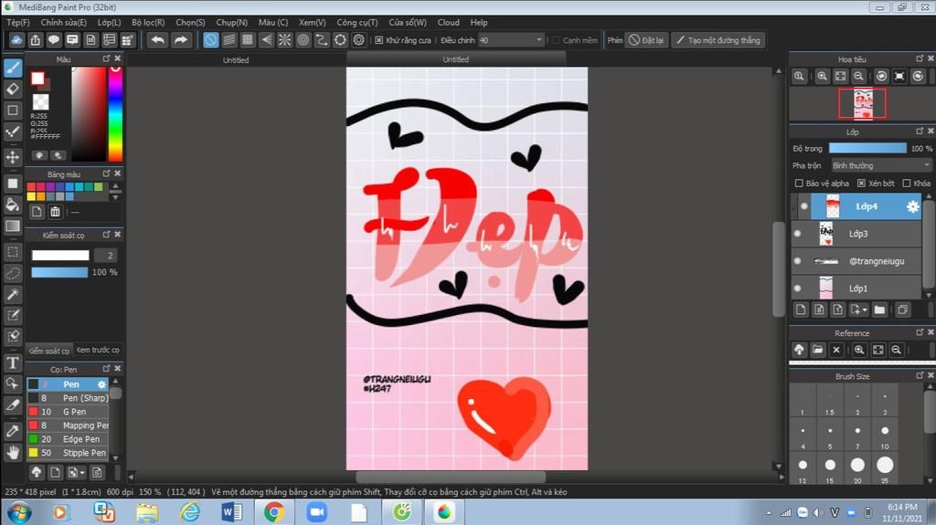
Task: Enable the radial snap guide icon
Action: [x=285, y=40]
